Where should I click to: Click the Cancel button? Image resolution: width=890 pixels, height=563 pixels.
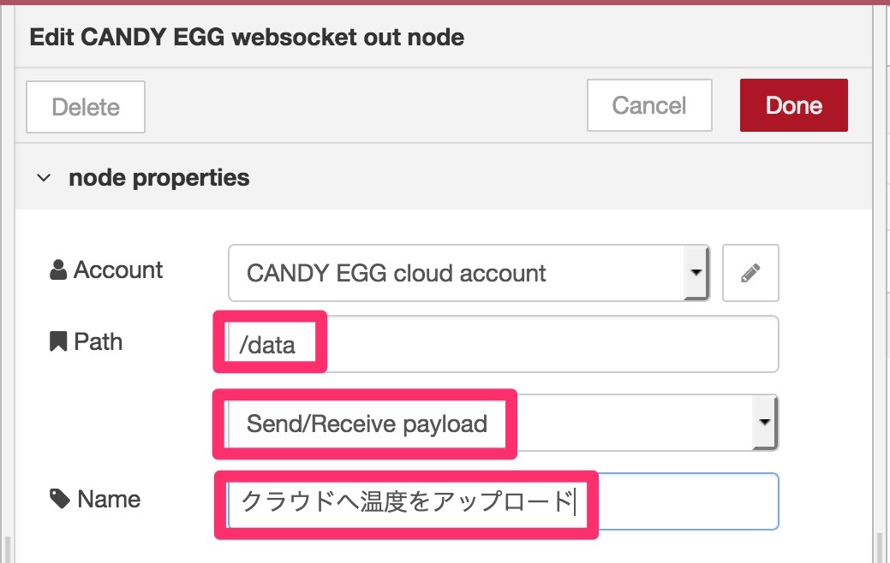[x=649, y=105]
